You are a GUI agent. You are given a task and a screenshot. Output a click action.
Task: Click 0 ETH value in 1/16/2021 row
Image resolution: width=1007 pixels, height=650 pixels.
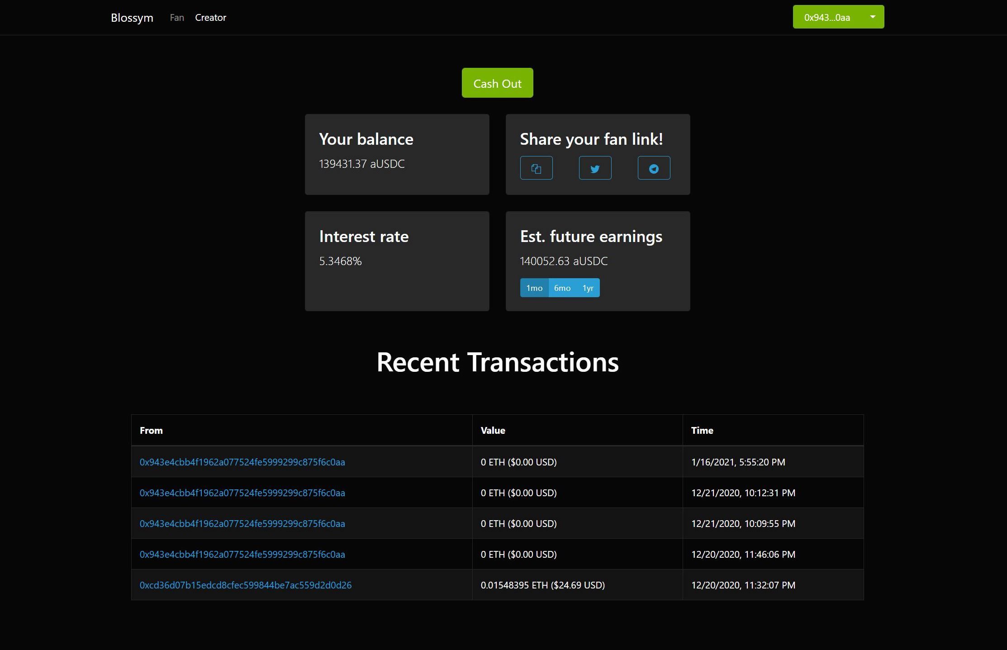click(x=518, y=462)
